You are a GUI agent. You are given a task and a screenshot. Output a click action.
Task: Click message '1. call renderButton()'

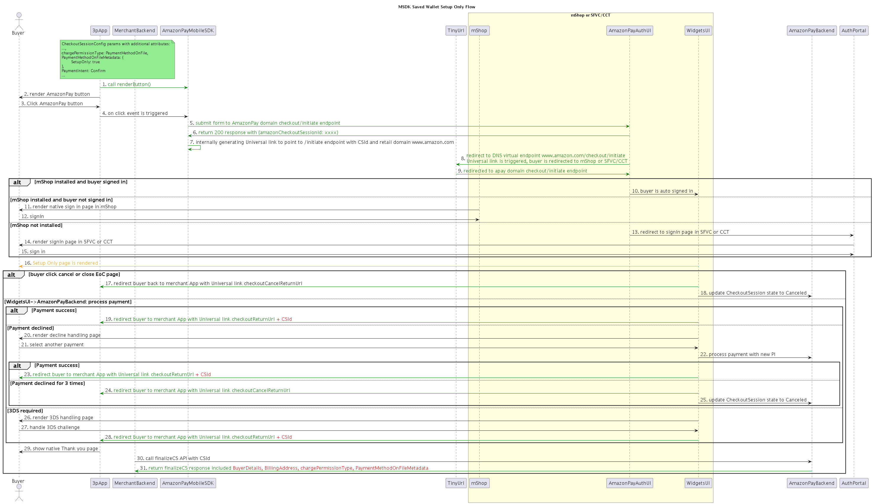click(126, 84)
